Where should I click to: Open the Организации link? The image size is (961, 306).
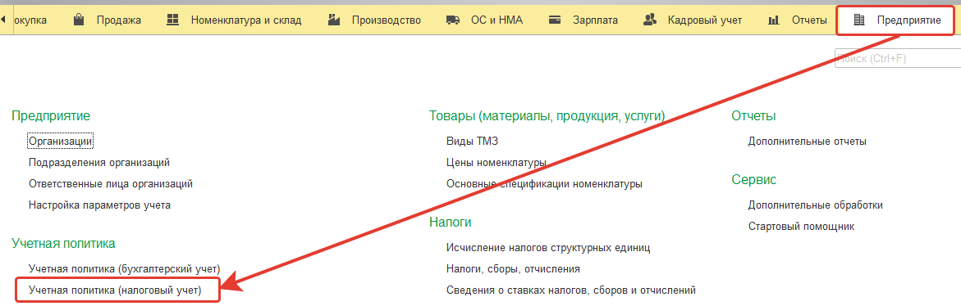tap(61, 141)
